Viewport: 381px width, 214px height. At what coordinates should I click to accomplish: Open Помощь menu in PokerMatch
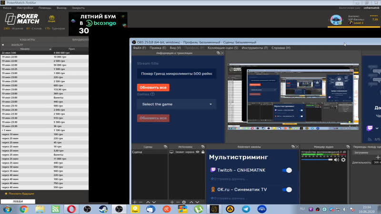(45, 8)
